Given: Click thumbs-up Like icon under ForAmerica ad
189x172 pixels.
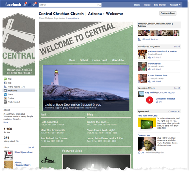Looking at the screenshot, I should 139,152.
